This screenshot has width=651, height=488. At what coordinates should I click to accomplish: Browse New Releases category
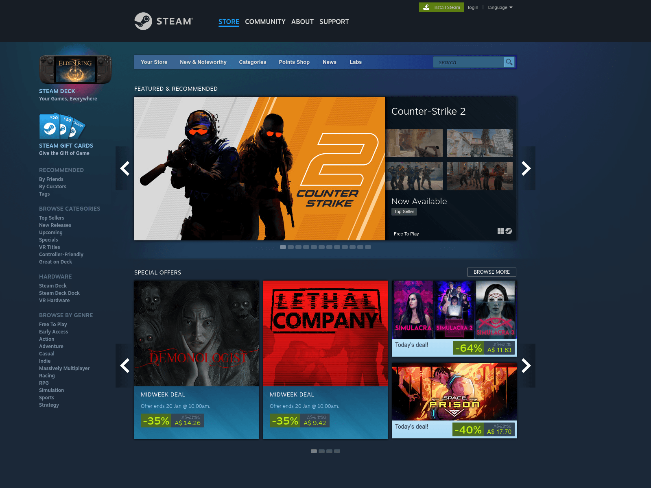point(55,225)
